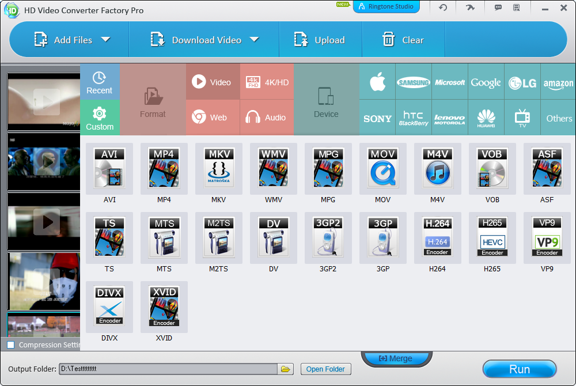Viewport: 576px width, 386px height.
Task: Merge the selected videos
Action: 396,358
